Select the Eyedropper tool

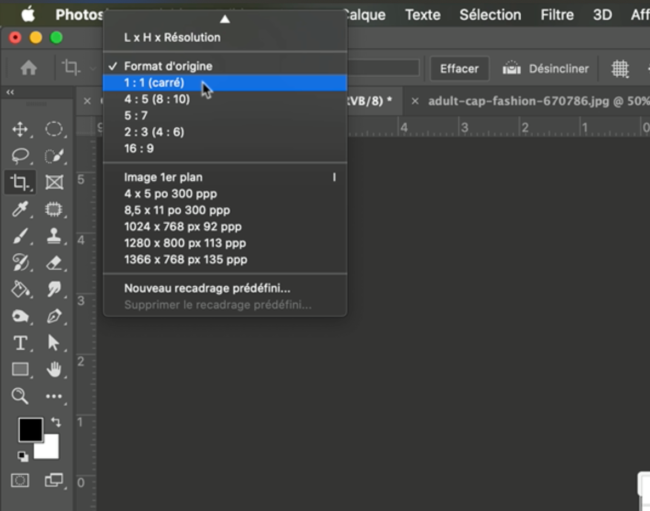[20, 209]
